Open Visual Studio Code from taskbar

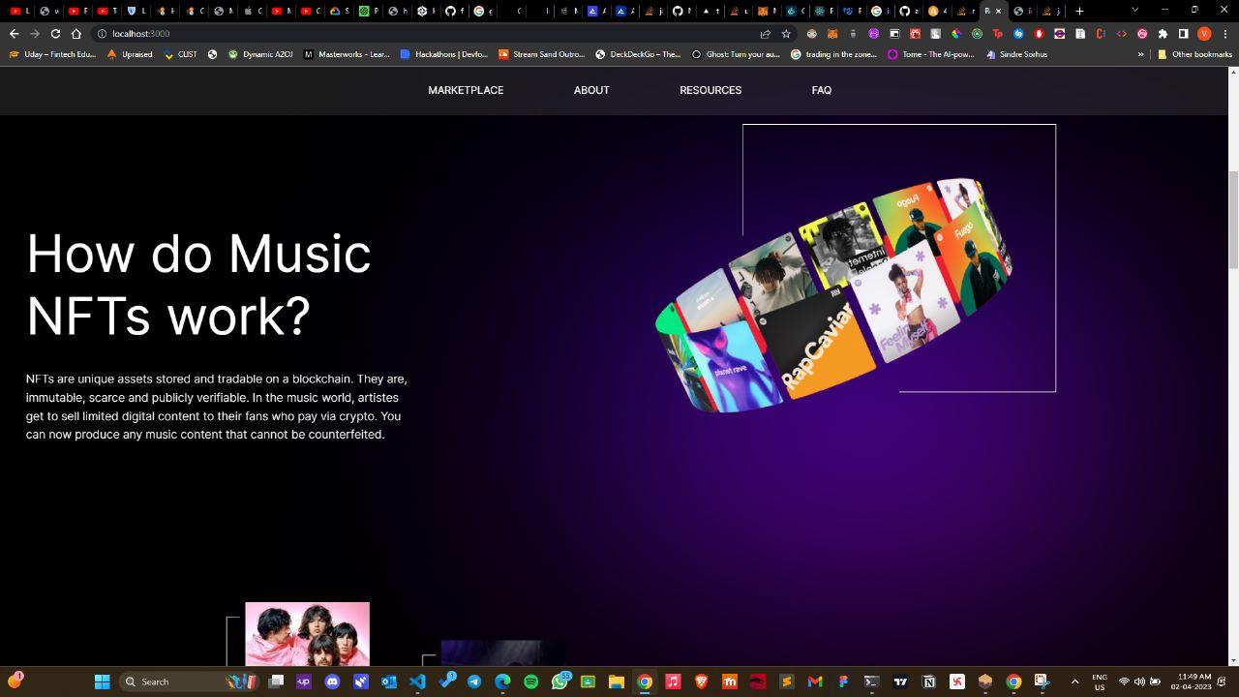point(417,682)
